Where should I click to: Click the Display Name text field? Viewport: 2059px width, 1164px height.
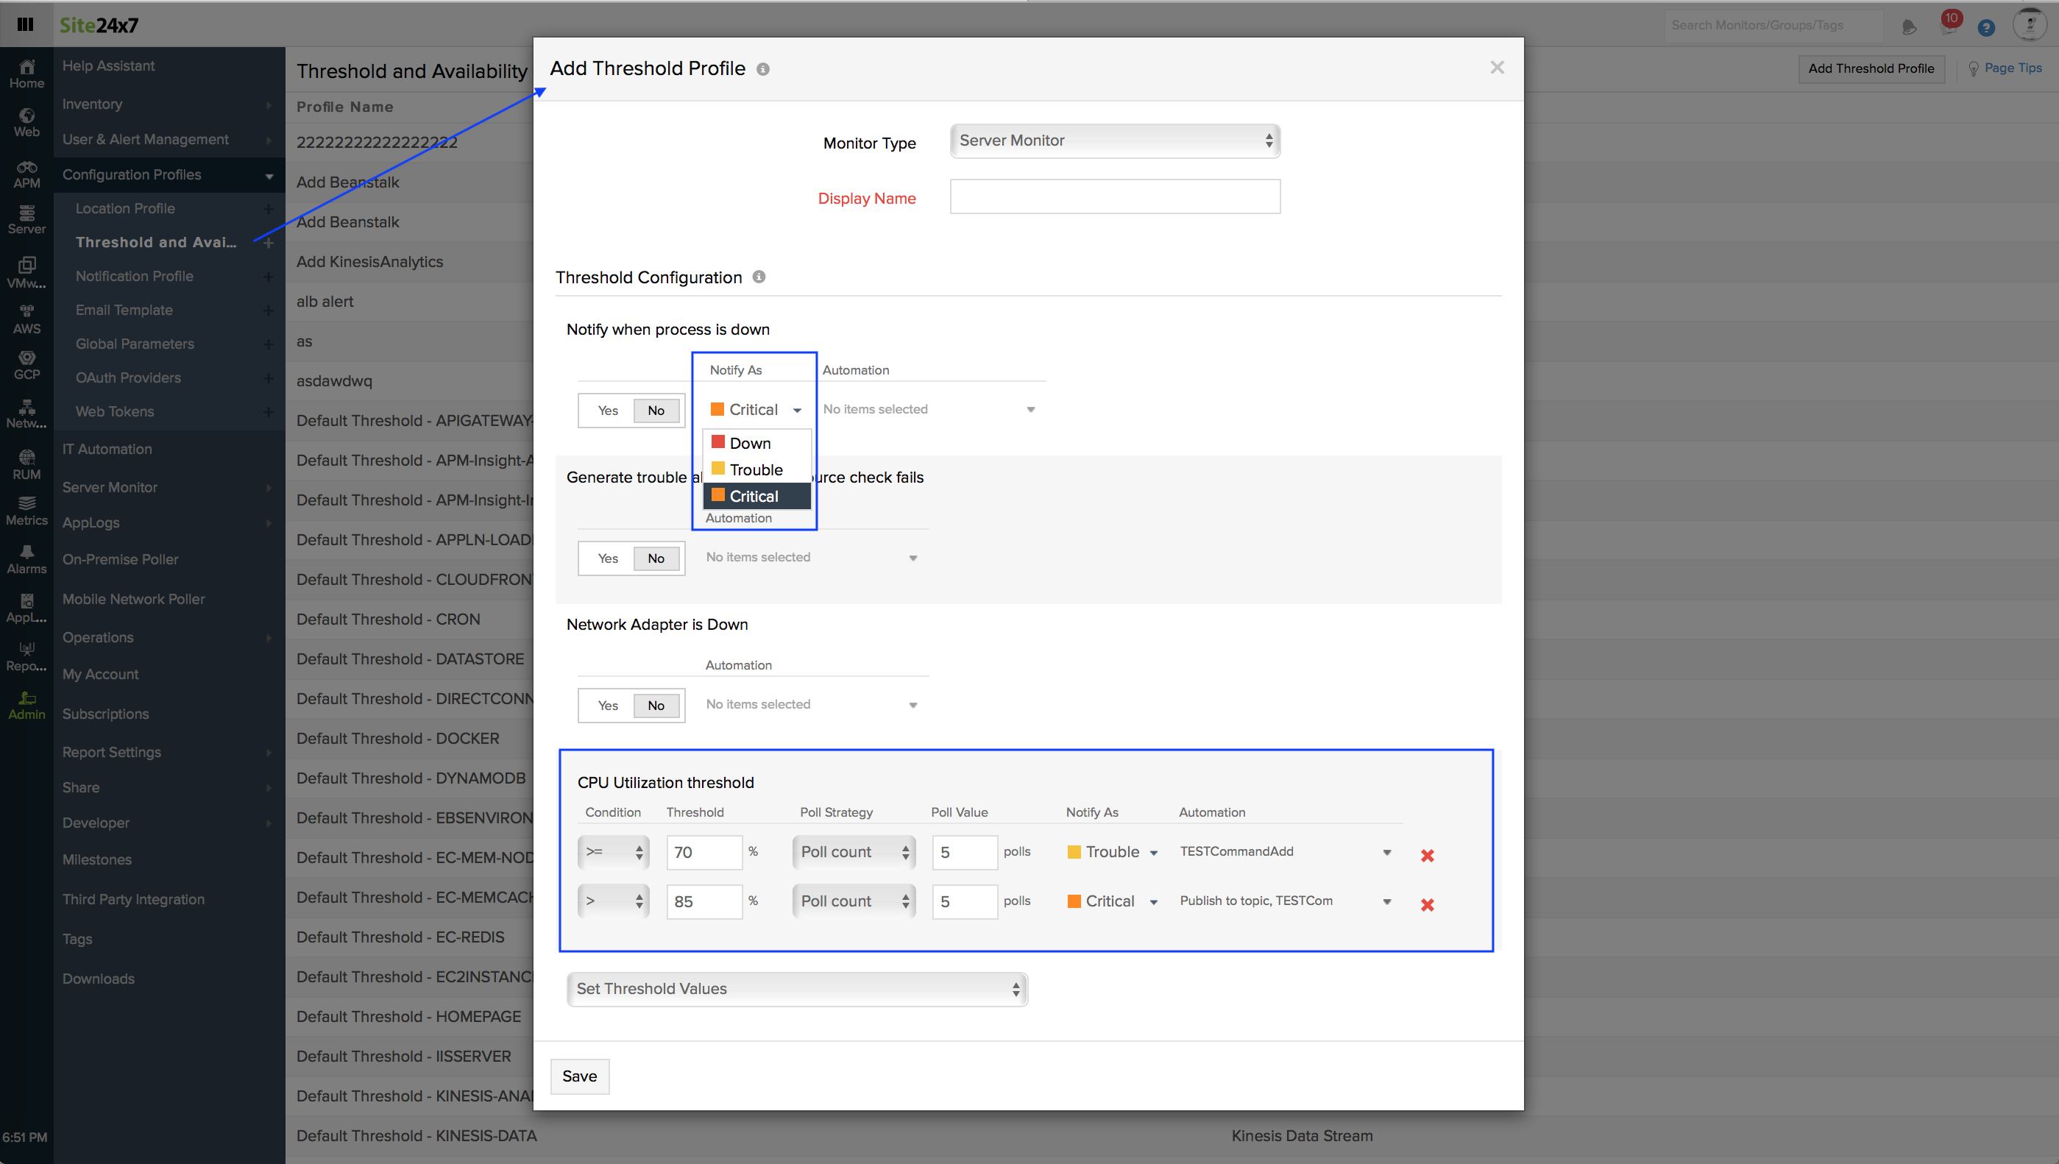[x=1114, y=196]
